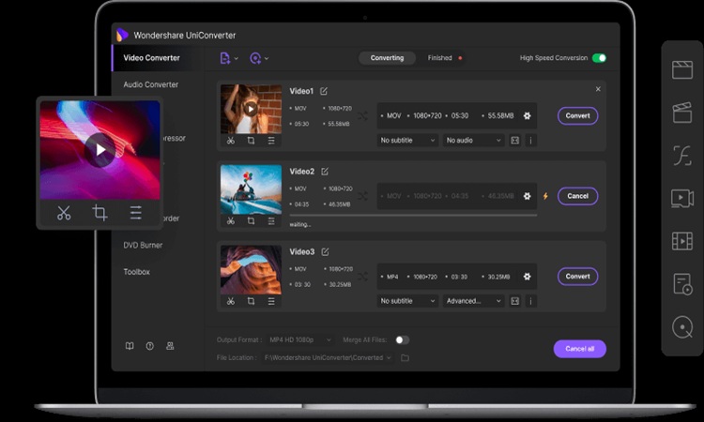
Task: Select Audio Converter in the sidebar
Action: point(150,84)
